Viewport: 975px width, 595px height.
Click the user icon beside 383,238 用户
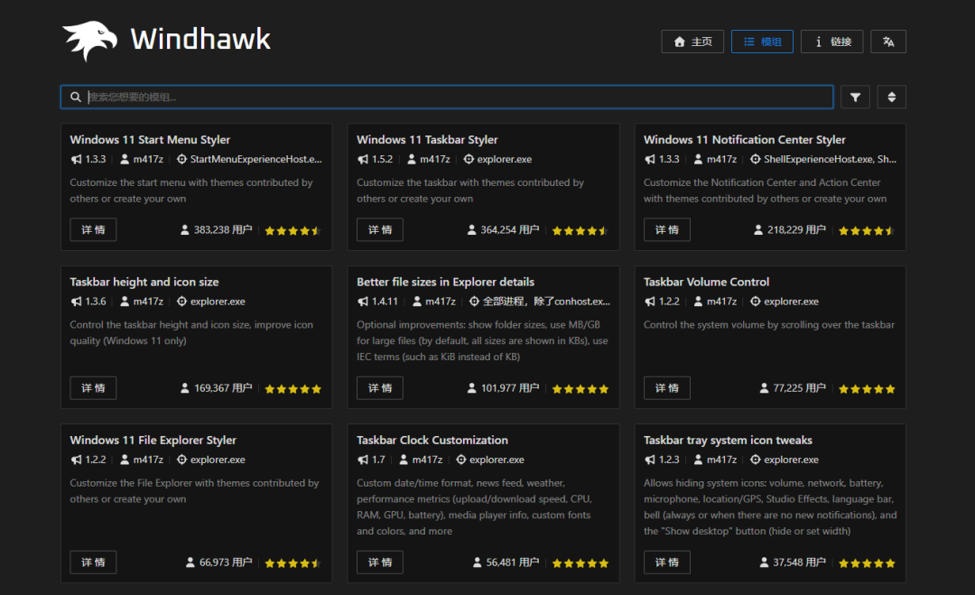(x=185, y=230)
